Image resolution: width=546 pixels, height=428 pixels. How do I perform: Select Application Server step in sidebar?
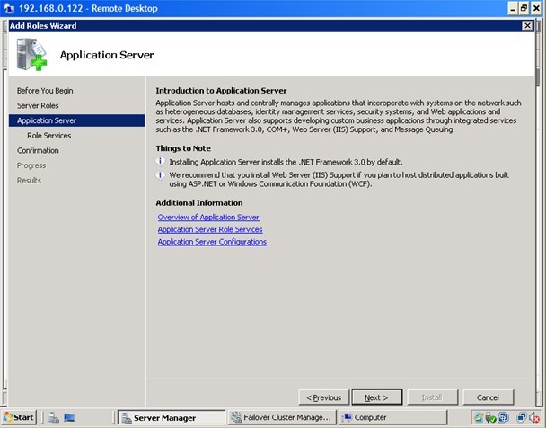click(76, 120)
